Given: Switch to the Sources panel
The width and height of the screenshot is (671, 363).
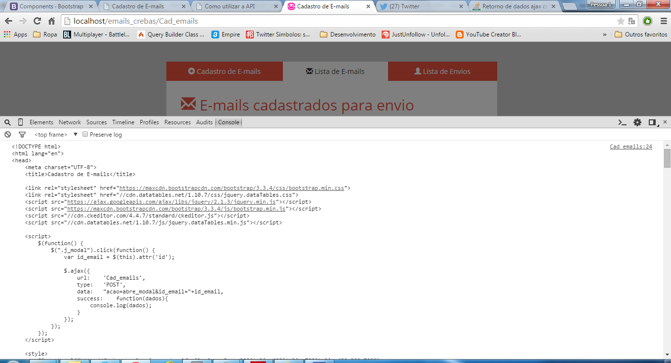Looking at the screenshot, I should click(x=96, y=122).
